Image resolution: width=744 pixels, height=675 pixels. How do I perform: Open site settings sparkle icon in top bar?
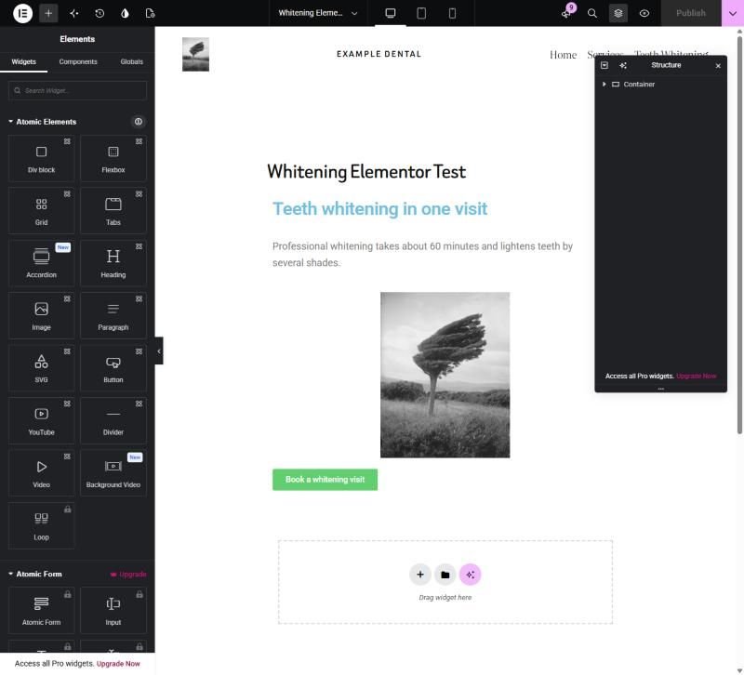point(74,13)
